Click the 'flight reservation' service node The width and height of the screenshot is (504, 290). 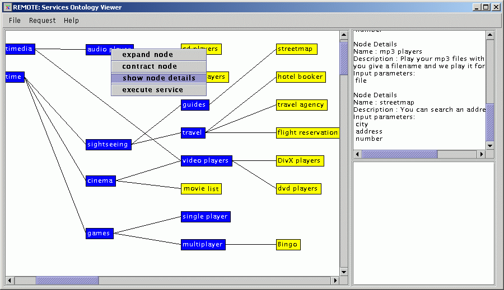click(307, 133)
